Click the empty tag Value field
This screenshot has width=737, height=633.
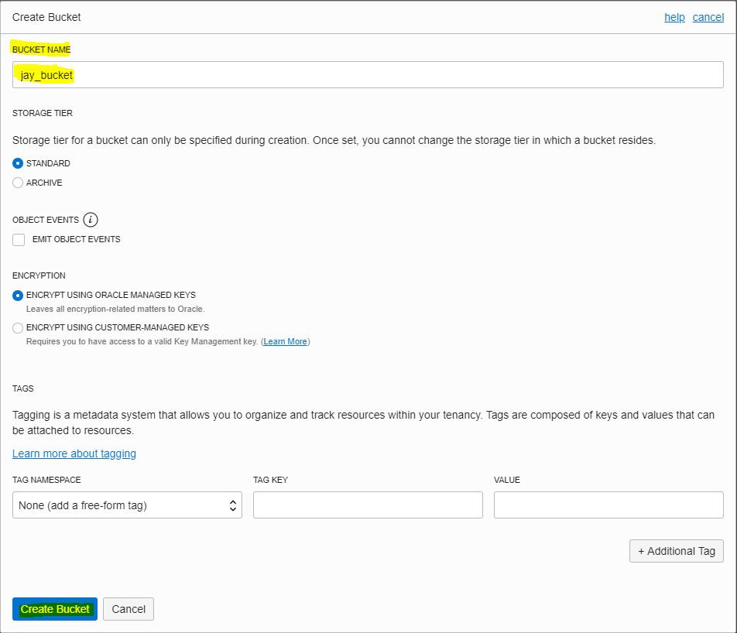(608, 505)
